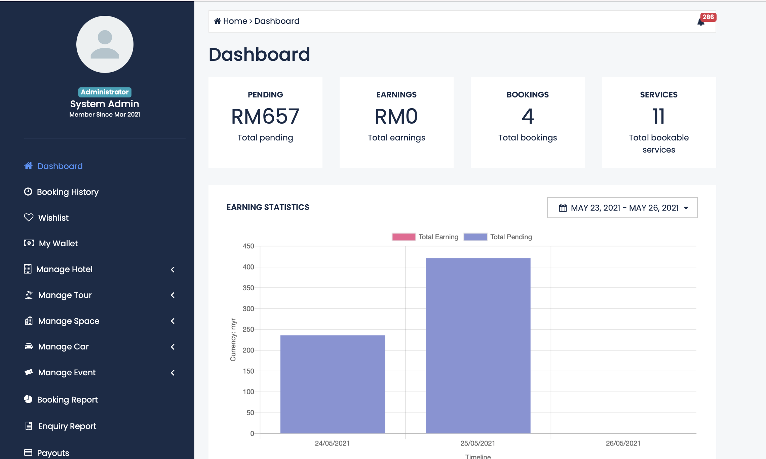Viewport: 766px width, 459px height.
Task: Expand the Manage Hotel submenu chevron
Action: click(173, 269)
